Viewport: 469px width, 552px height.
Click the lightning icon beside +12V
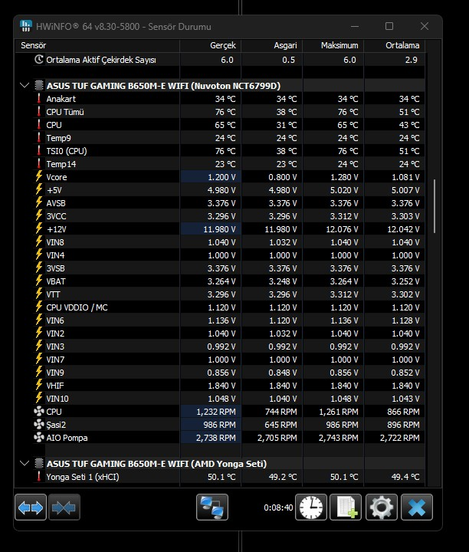39,228
